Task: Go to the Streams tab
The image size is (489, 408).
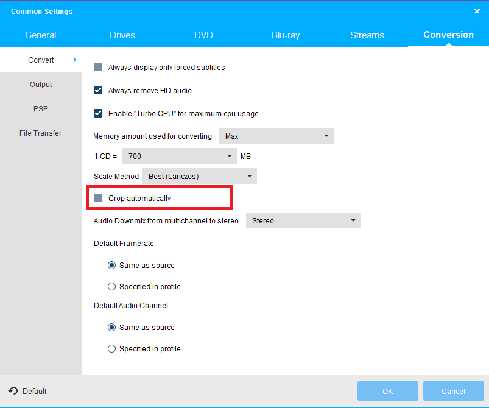Action: (367, 35)
